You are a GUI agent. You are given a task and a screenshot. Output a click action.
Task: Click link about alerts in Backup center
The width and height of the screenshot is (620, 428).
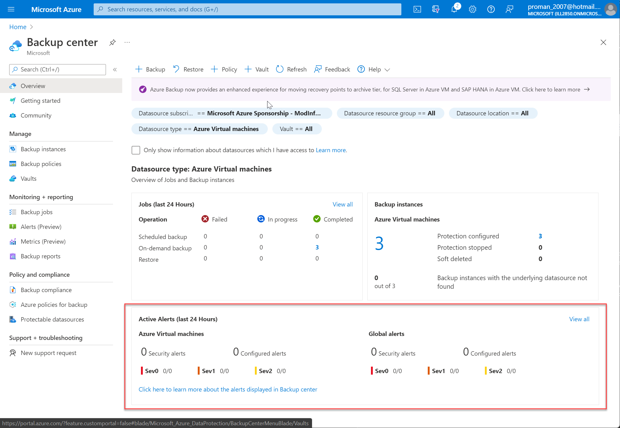pyautogui.click(x=228, y=389)
